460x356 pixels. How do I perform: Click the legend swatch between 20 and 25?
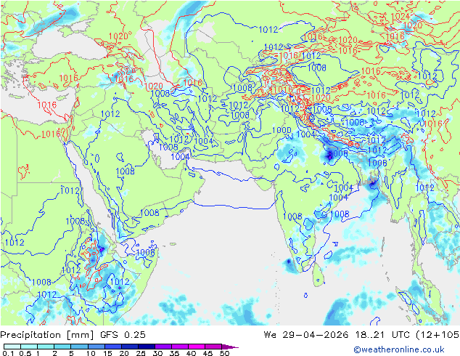pos(130,347)
